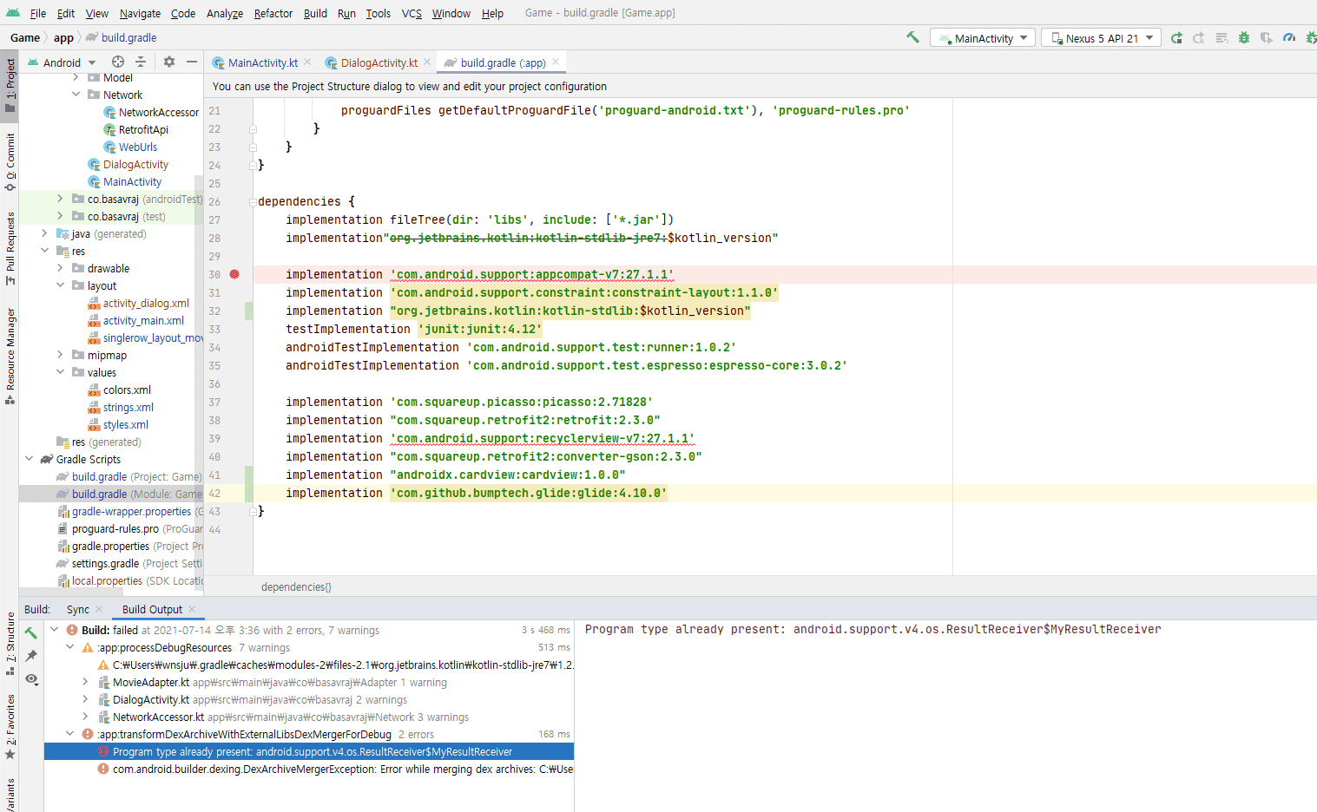Open activity_main.xml from the layout folder
The height and width of the screenshot is (812, 1317).
(143, 321)
